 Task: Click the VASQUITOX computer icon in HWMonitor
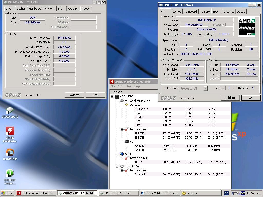click(117, 96)
